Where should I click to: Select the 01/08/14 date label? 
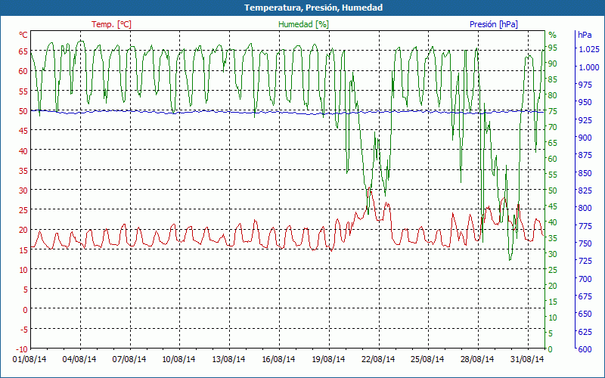click(x=29, y=359)
